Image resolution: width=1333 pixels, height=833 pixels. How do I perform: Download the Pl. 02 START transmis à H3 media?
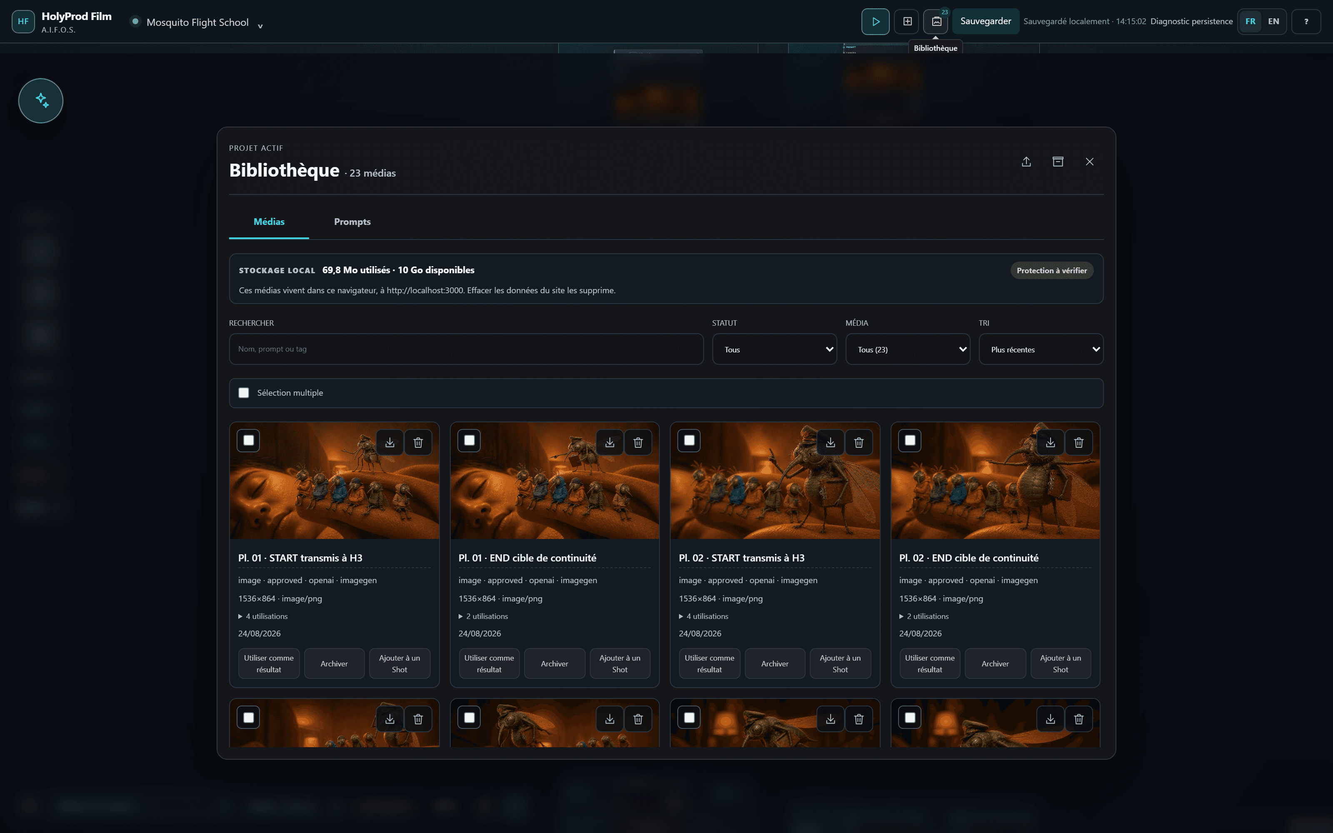[831, 442]
